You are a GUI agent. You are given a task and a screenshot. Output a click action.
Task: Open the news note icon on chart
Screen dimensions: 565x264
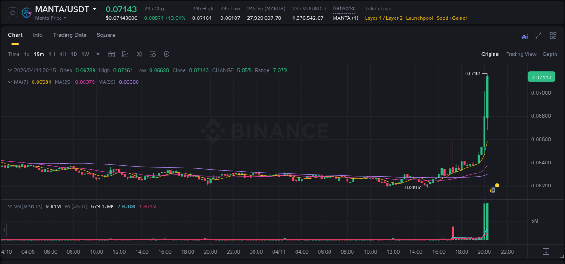click(493, 191)
